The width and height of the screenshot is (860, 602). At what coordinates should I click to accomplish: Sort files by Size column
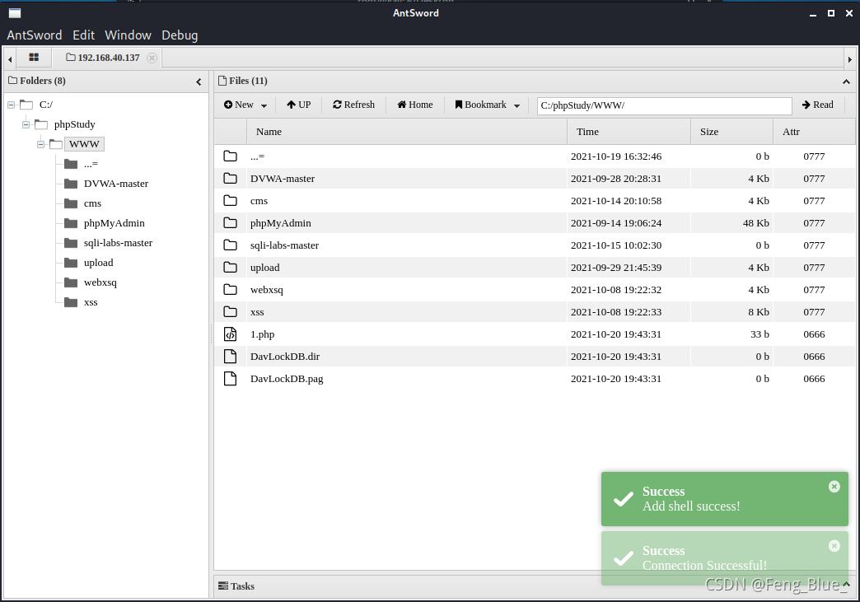[x=731, y=132]
